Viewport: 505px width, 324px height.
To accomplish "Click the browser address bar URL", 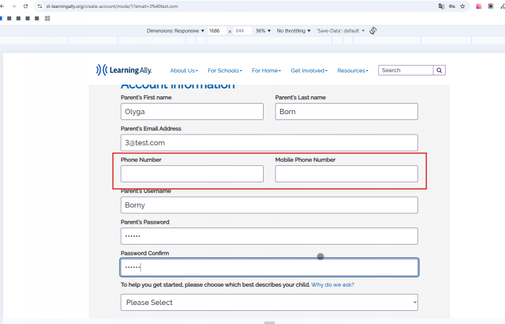I will [x=112, y=6].
